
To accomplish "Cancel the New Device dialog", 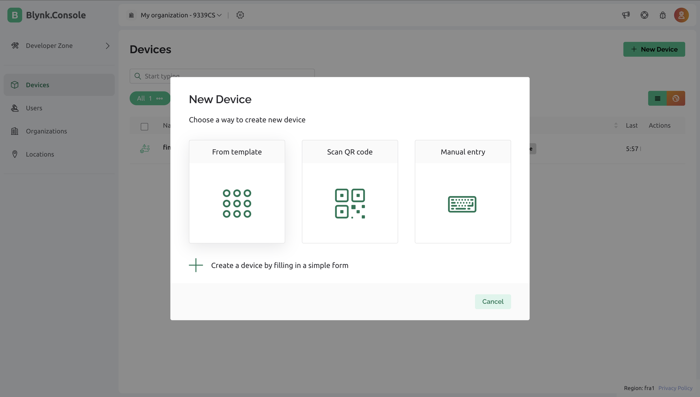I will (493, 301).
